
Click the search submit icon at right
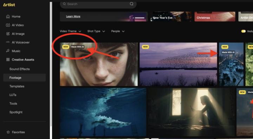[x=131, y=4]
